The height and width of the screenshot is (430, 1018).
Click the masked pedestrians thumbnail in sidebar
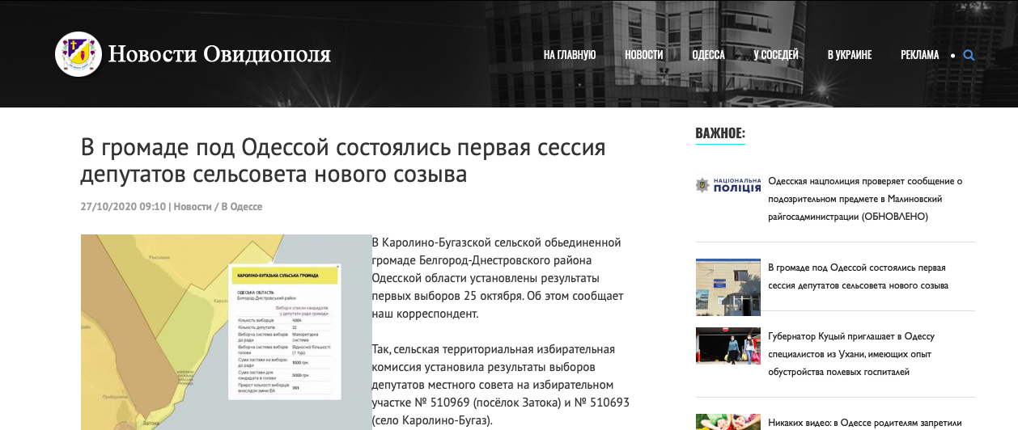click(x=728, y=346)
